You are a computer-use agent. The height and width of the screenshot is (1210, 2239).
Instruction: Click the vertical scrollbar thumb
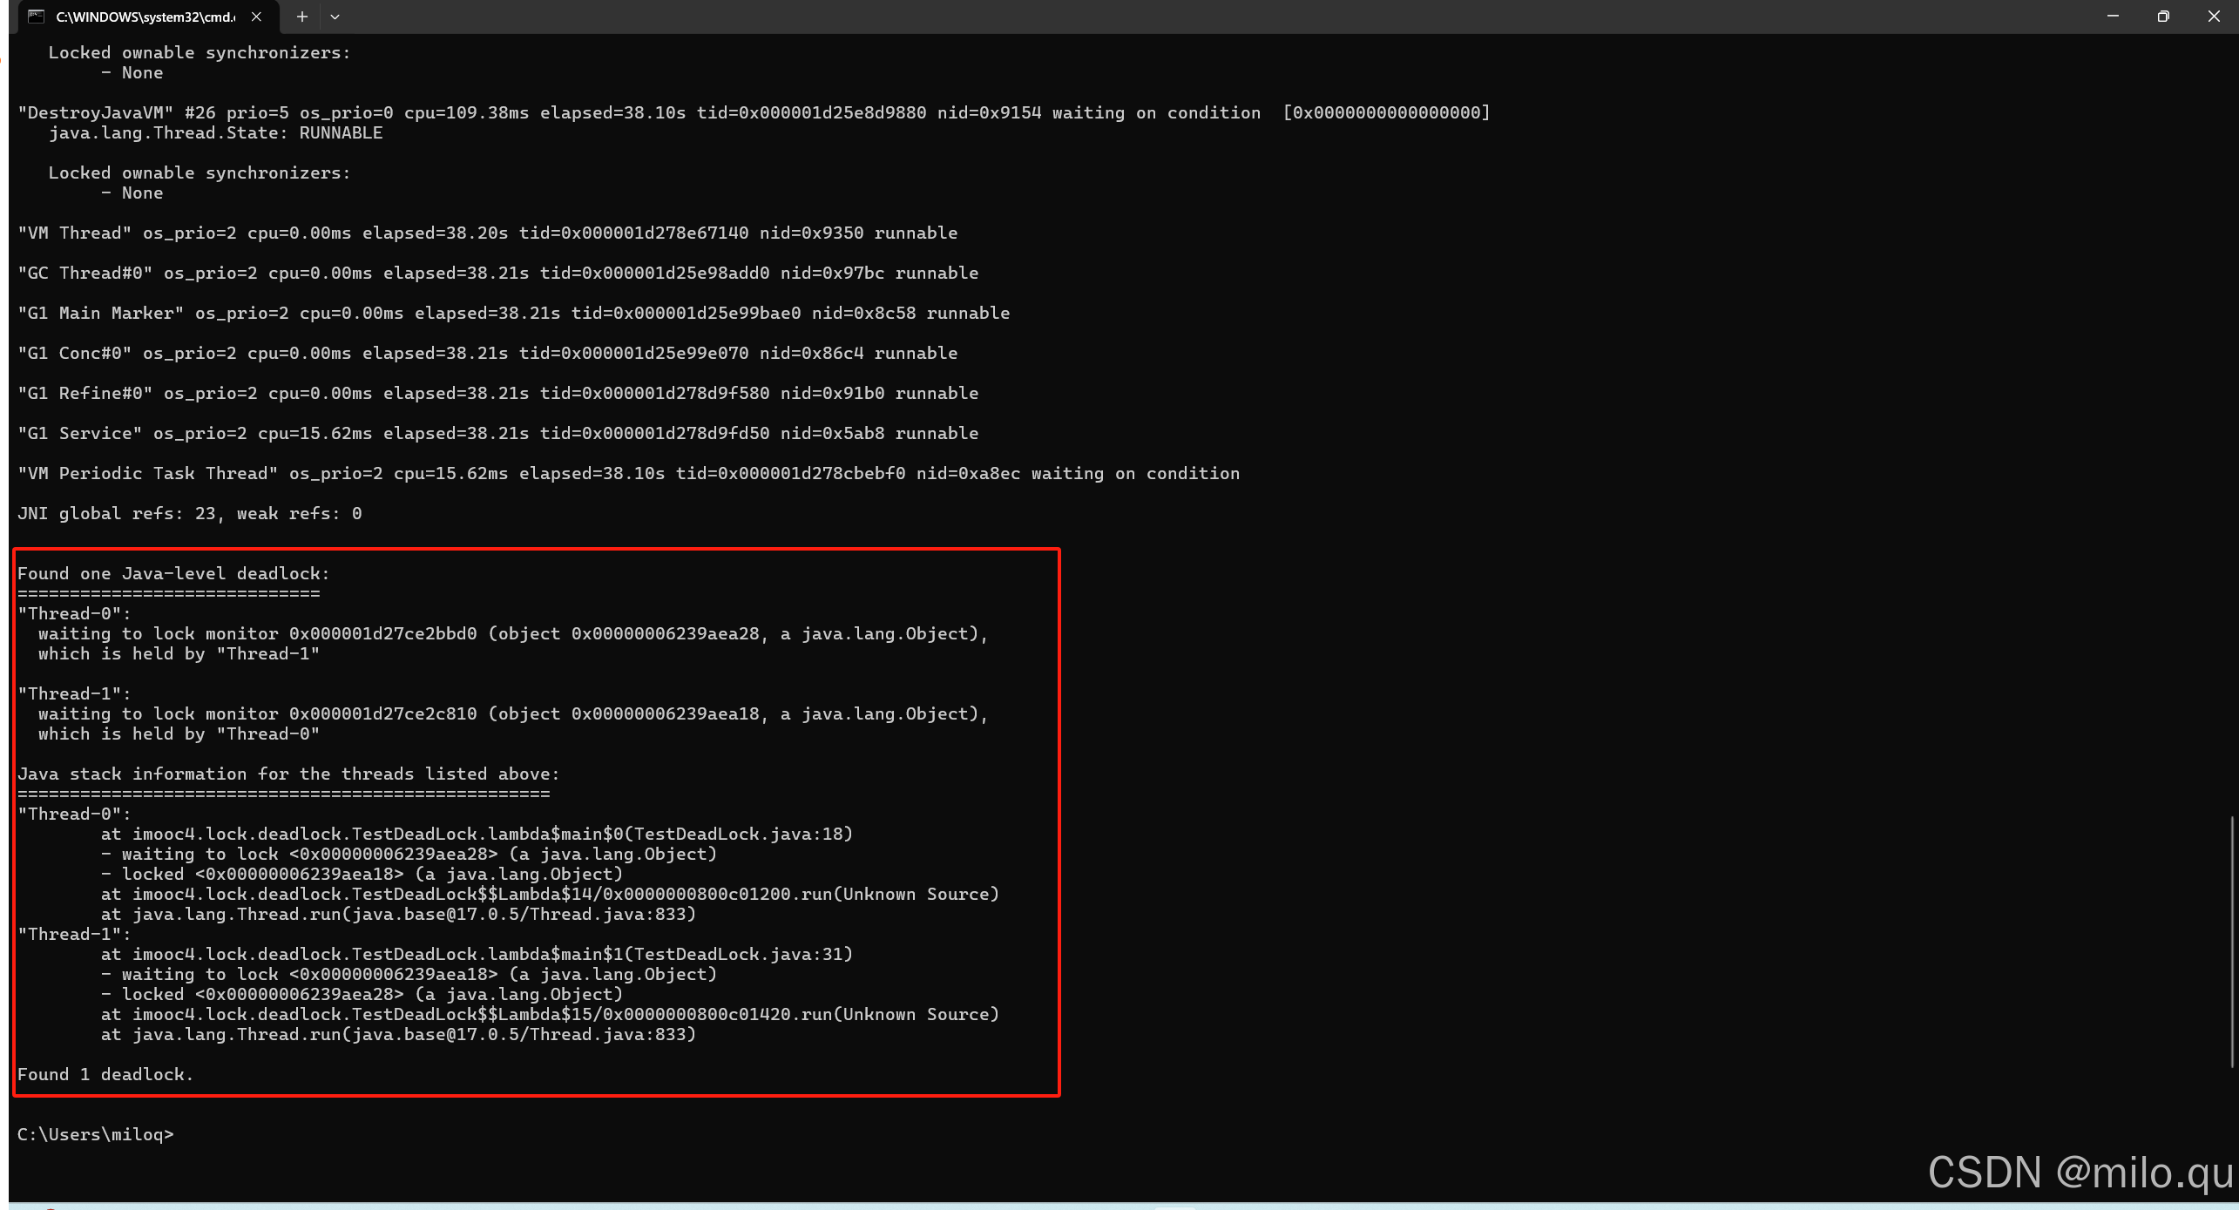tap(2232, 941)
